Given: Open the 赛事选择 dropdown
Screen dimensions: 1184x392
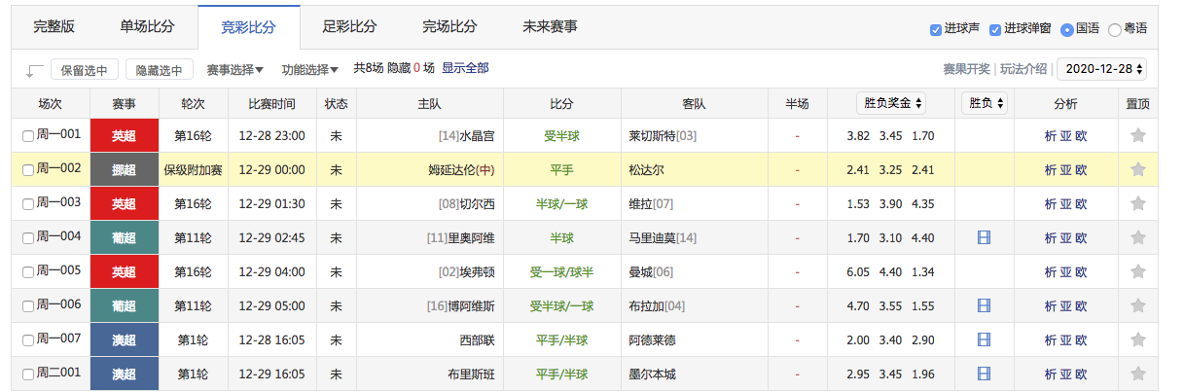Looking at the screenshot, I should (x=235, y=70).
